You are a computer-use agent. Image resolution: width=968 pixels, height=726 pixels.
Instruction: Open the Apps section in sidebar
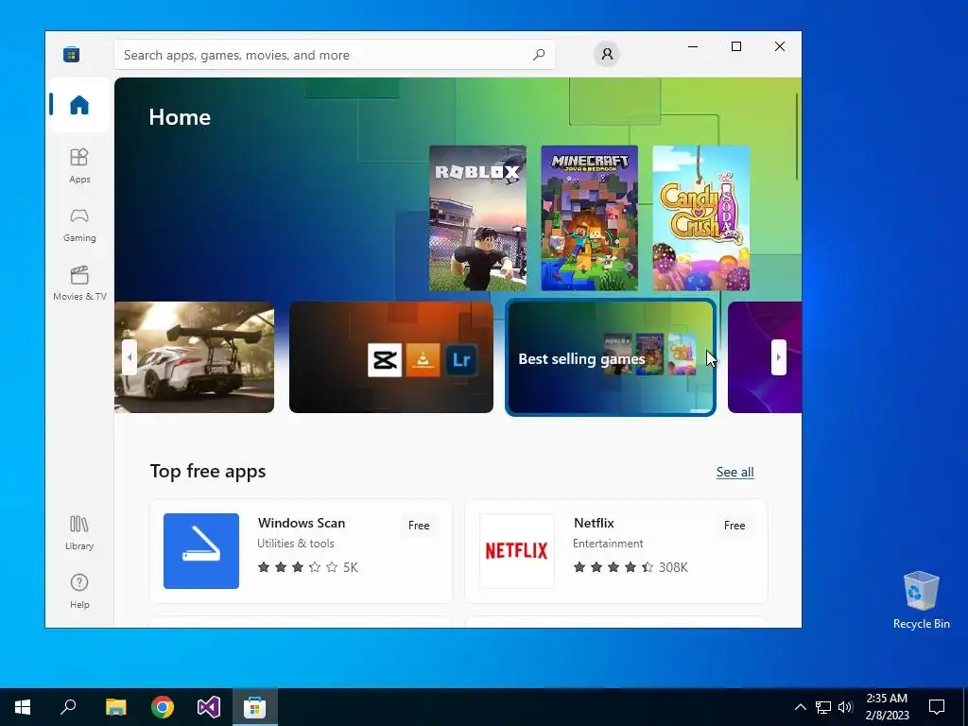tap(79, 166)
